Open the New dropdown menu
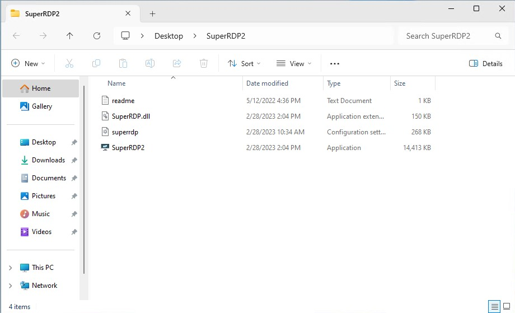 tap(28, 63)
